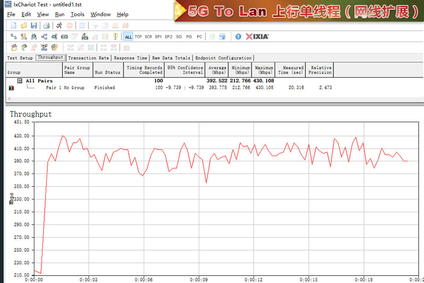
Task: Switch to the Transaction Rate tab
Action: (89, 58)
